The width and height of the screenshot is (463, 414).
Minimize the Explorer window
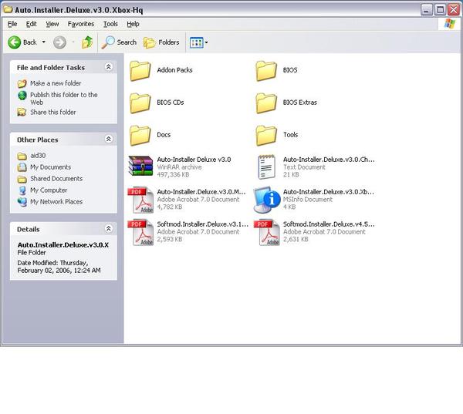[x=427, y=10]
